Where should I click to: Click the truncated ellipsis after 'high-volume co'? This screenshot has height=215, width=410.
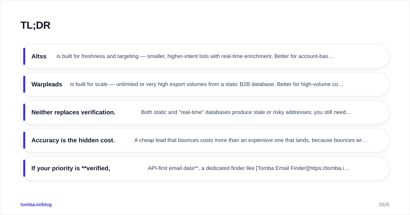tap(341, 84)
